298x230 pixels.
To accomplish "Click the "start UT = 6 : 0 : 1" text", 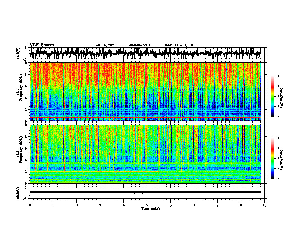I will [182, 45].
